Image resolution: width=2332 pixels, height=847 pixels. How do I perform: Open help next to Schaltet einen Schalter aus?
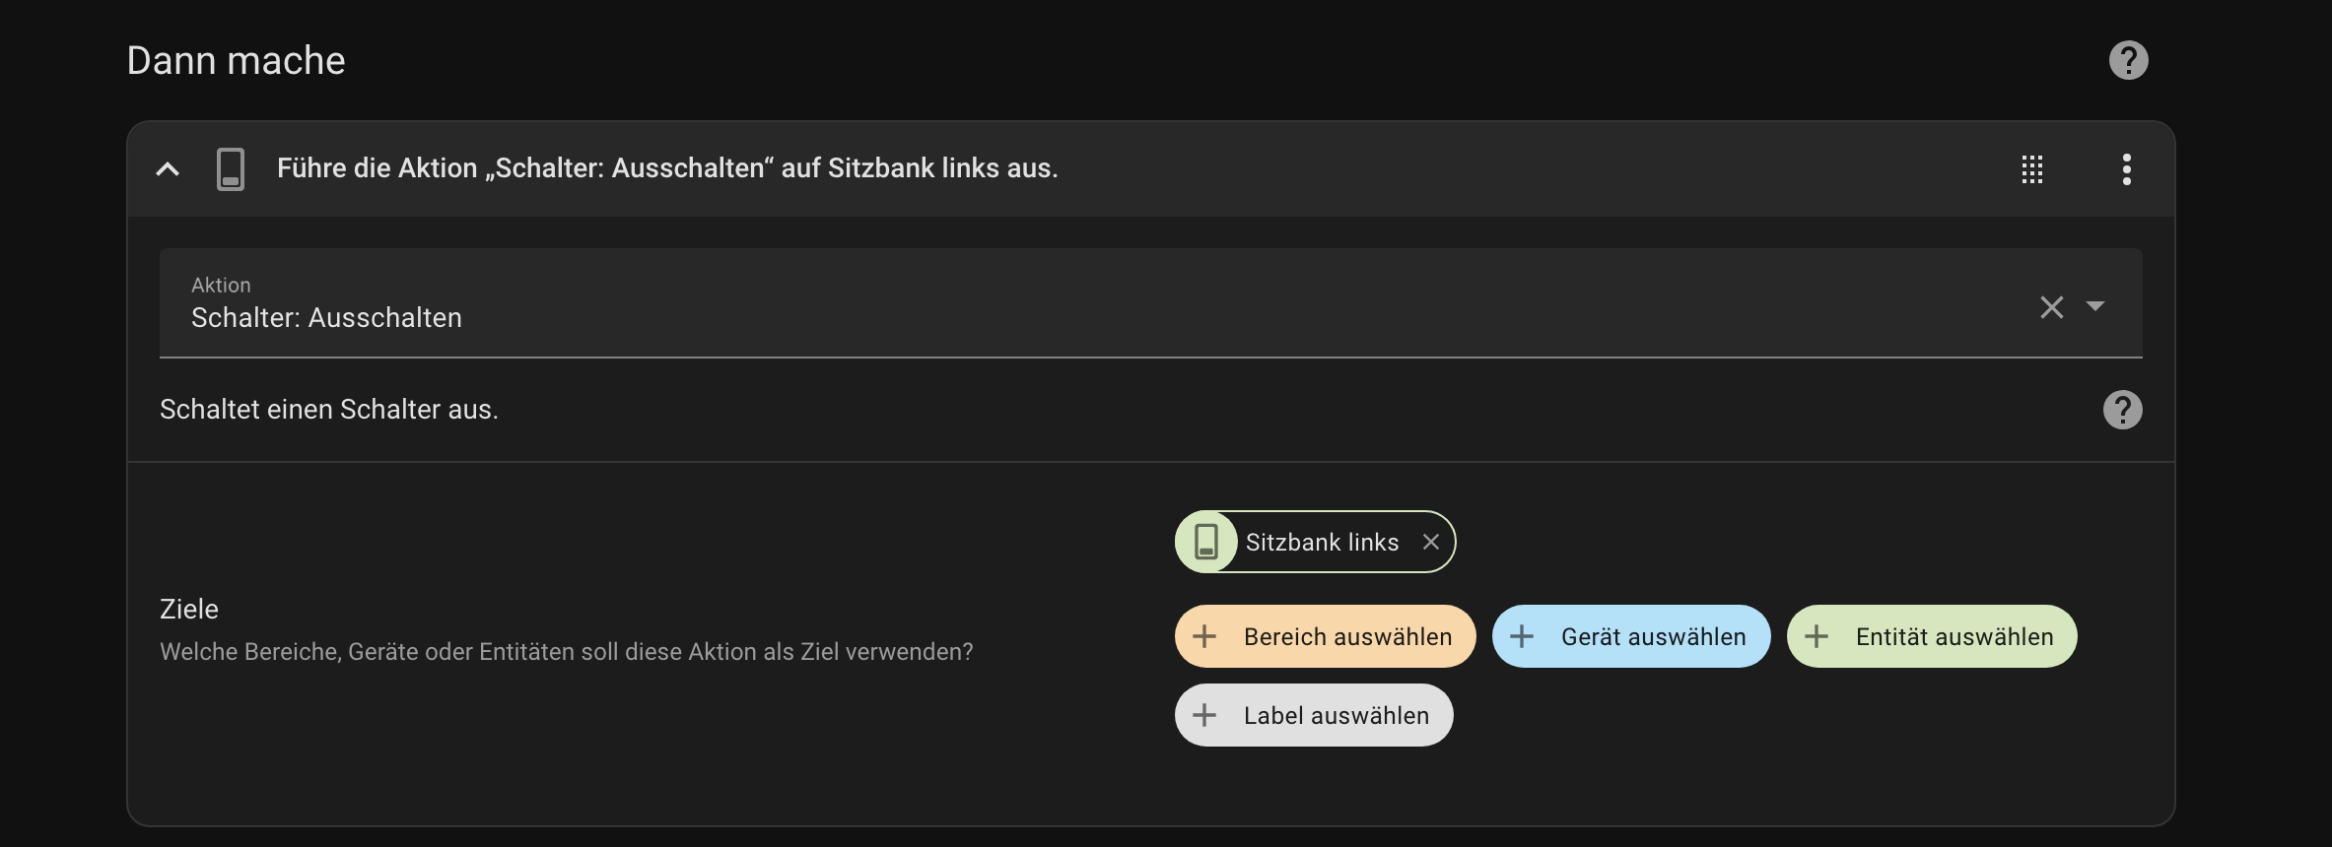pyautogui.click(x=2122, y=410)
